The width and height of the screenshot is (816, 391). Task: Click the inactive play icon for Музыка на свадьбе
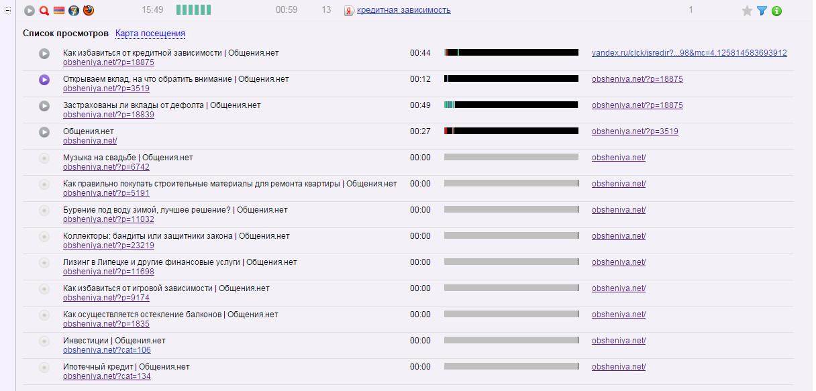click(44, 158)
